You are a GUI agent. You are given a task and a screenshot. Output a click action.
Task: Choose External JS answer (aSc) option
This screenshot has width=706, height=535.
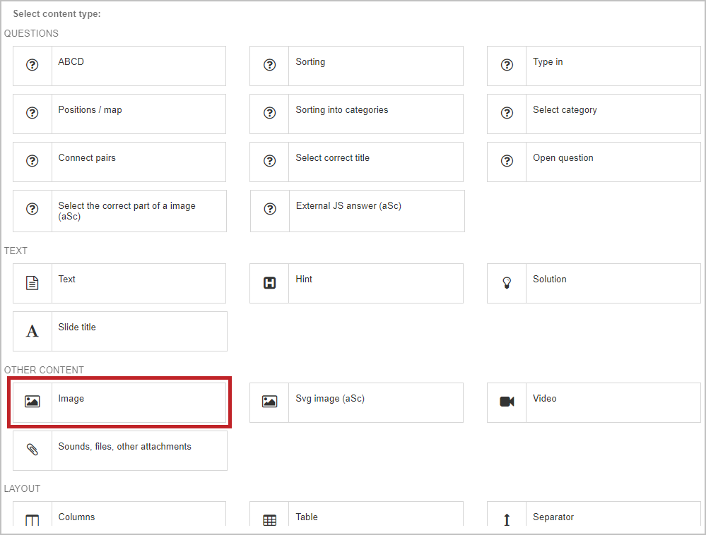pos(357,211)
